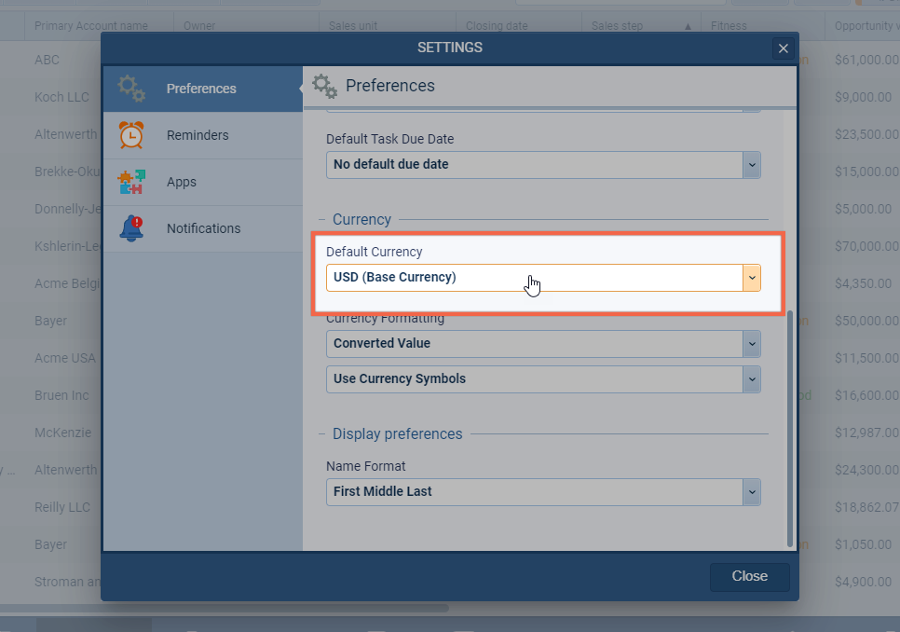Viewport: 900px width, 632px height.
Task: Open the Converted Value dropdown arrow
Action: (752, 344)
